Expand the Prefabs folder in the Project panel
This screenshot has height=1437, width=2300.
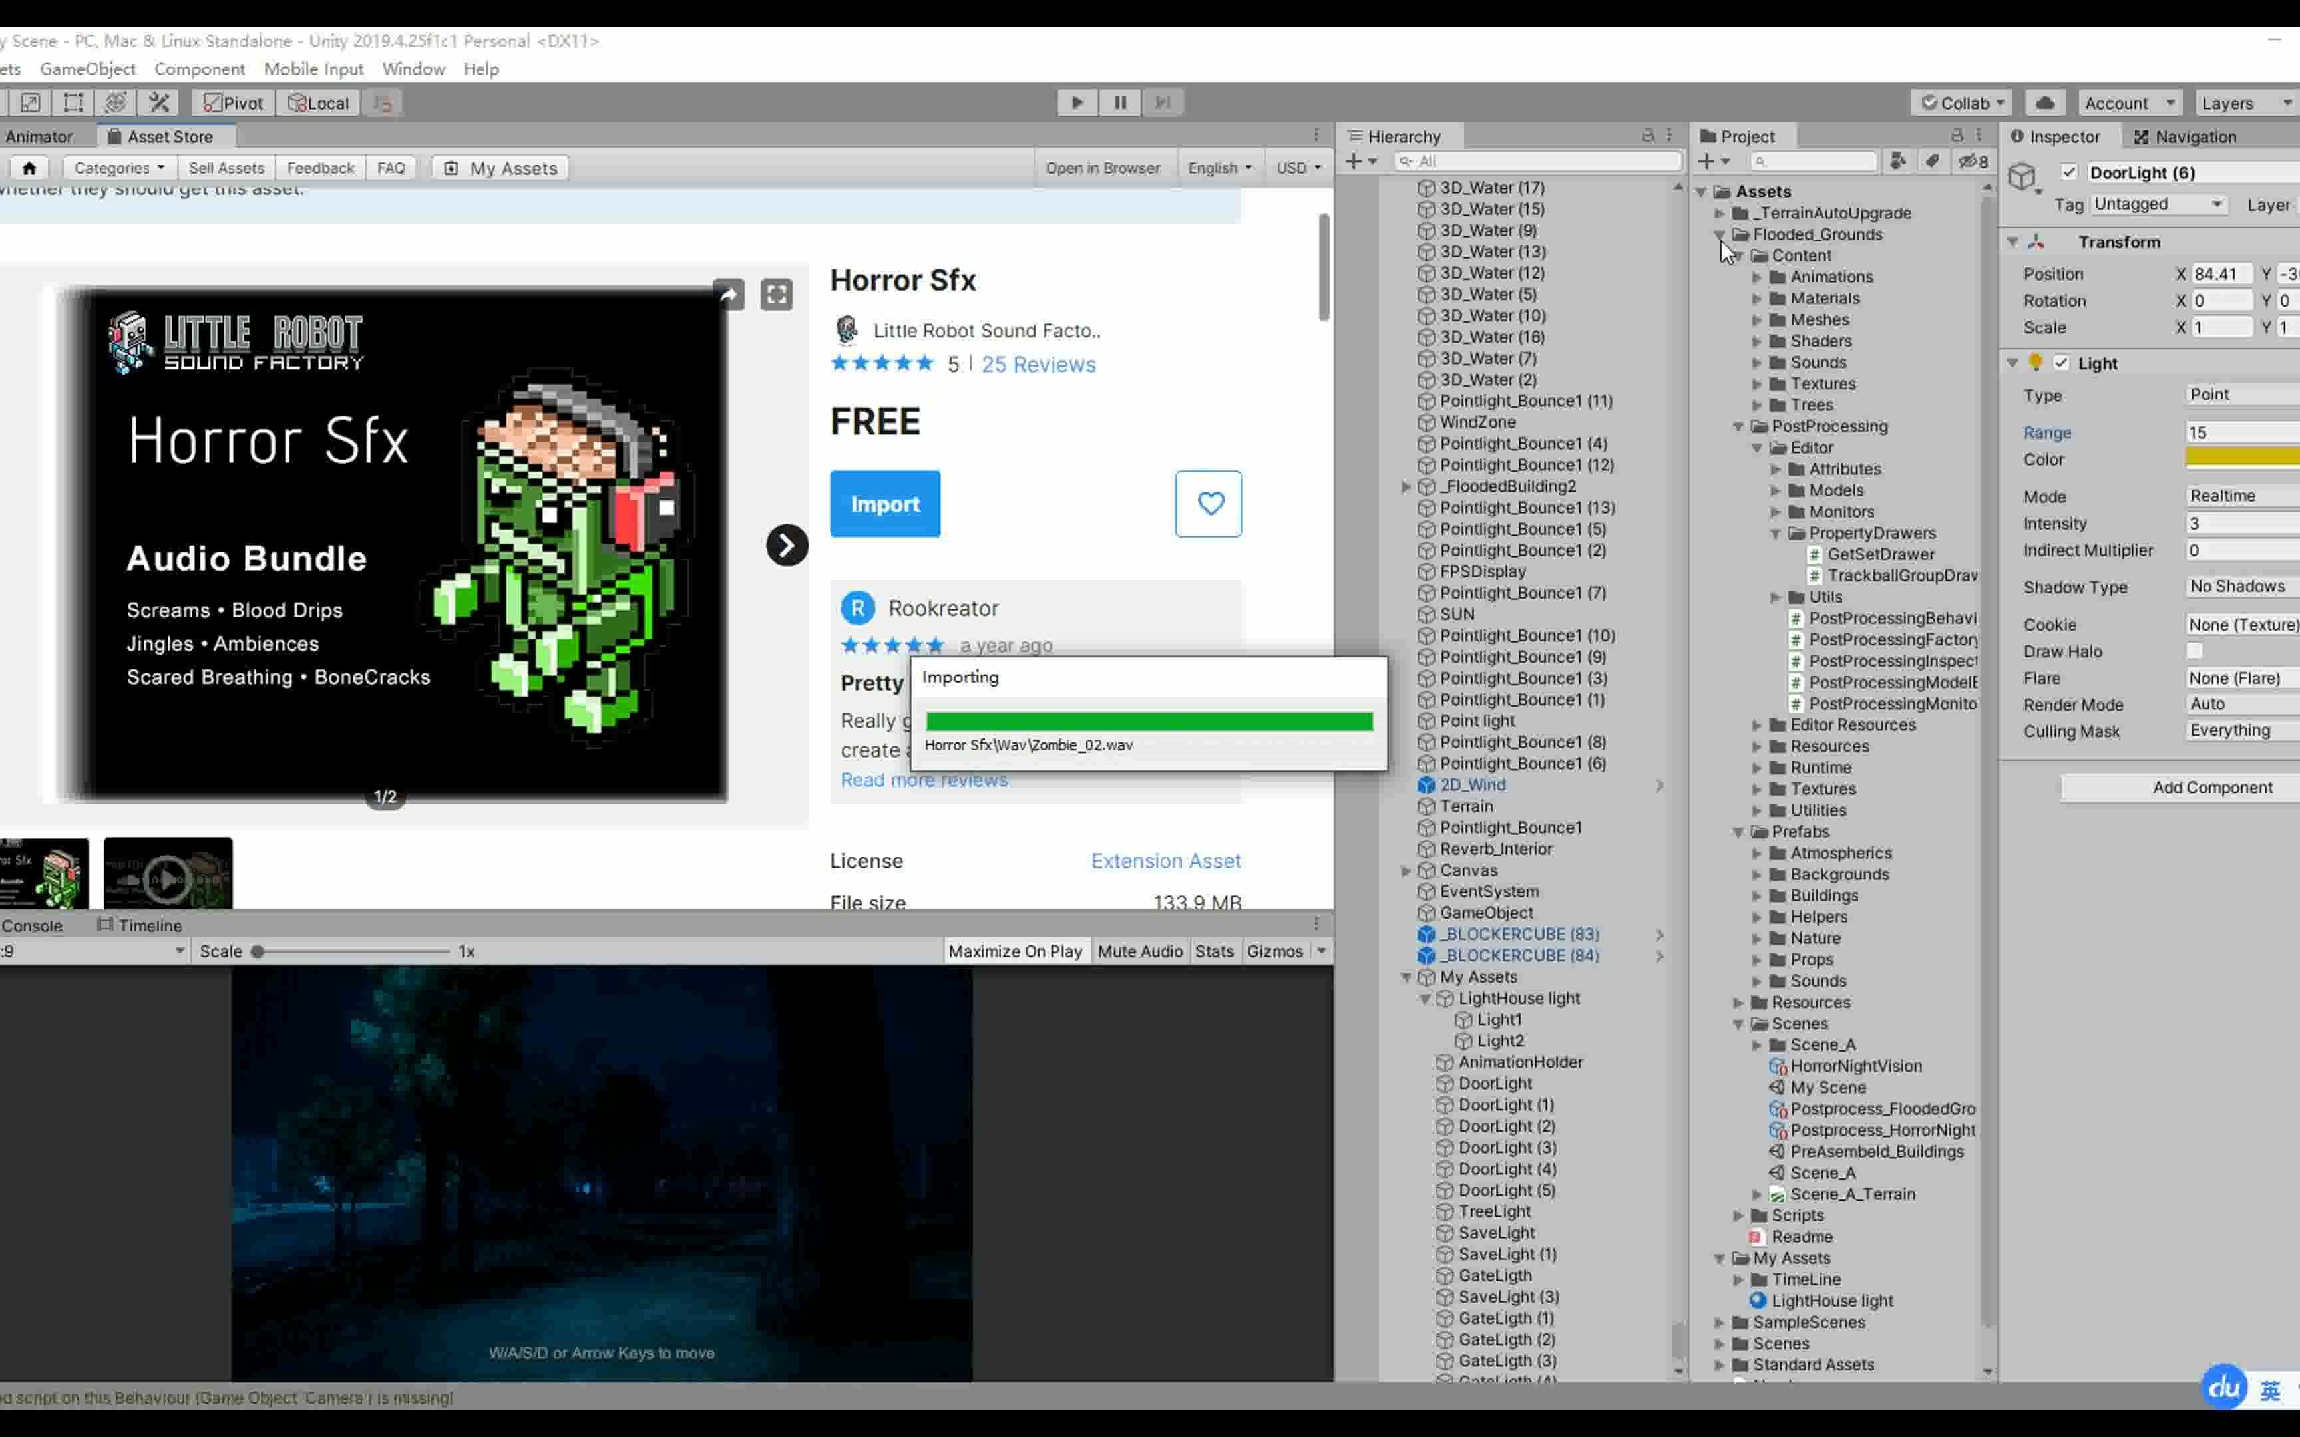coord(1739,832)
